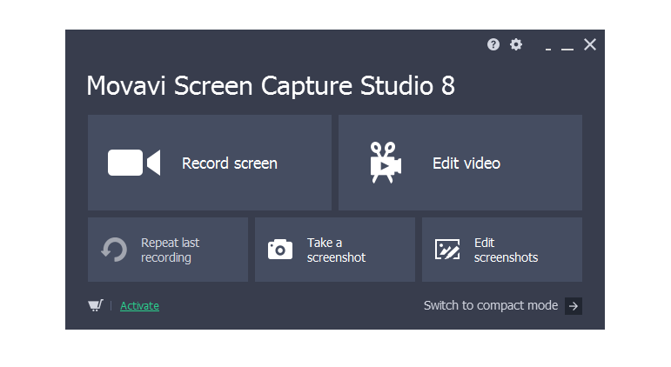Click Switch to compact mode text

tap(491, 305)
